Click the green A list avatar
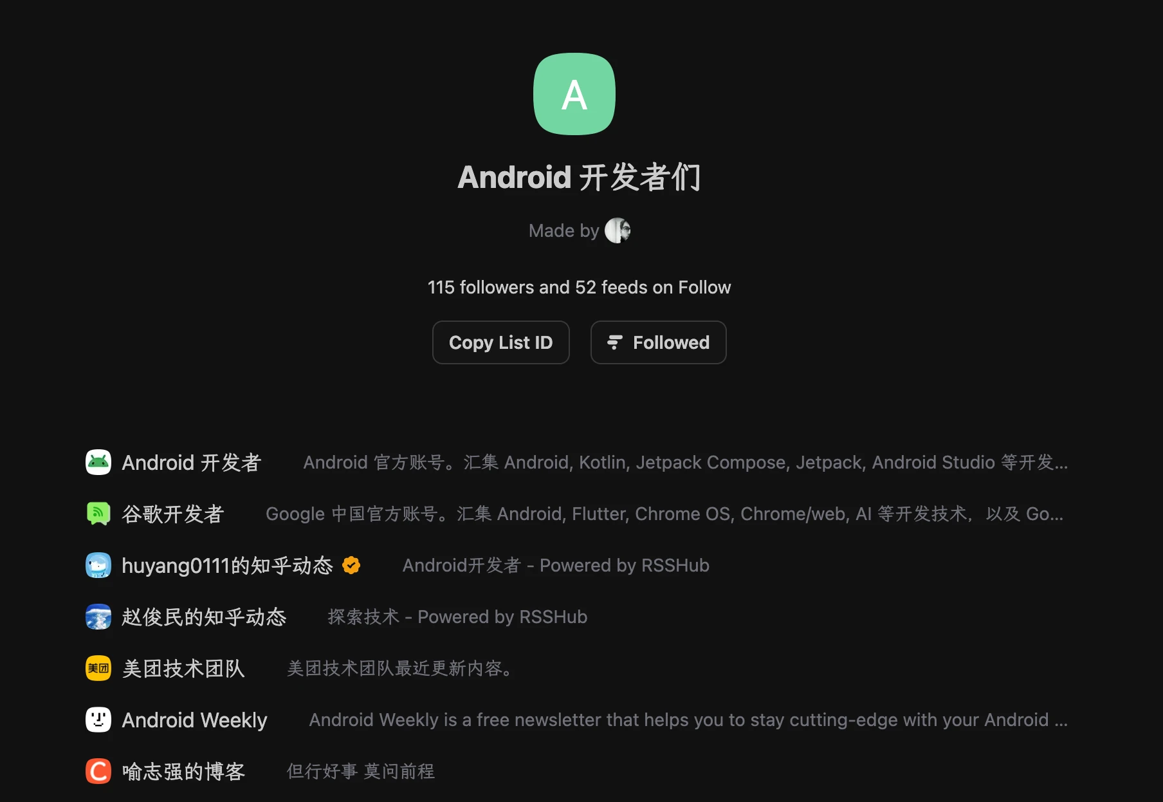The height and width of the screenshot is (802, 1163). (x=574, y=94)
